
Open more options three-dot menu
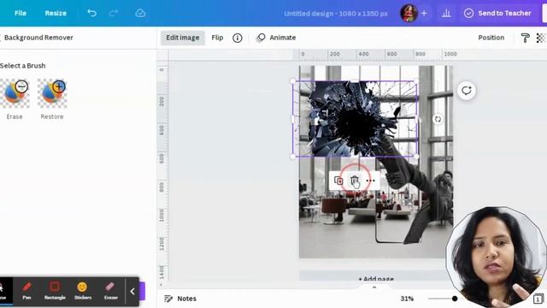(x=370, y=181)
